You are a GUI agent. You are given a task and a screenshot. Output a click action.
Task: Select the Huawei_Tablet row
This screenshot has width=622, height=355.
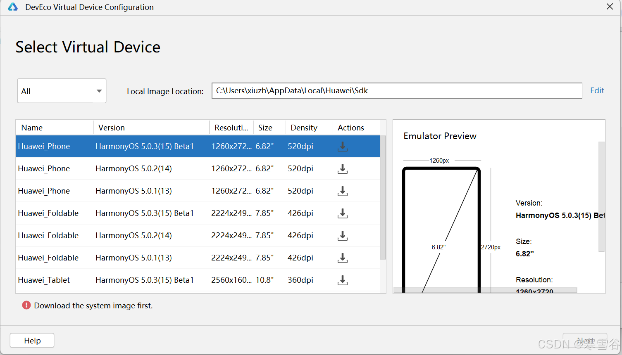(198, 280)
